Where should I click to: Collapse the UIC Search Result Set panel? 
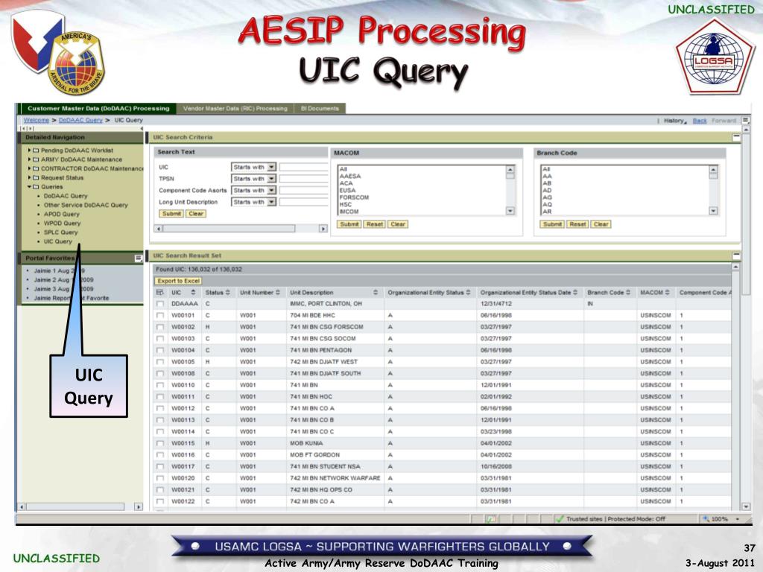pyautogui.click(x=736, y=255)
